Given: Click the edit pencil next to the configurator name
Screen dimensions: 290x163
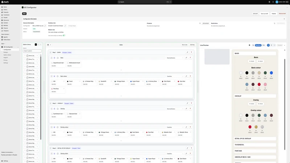Looking at the screenshot, I should click(x=45, y=26).
